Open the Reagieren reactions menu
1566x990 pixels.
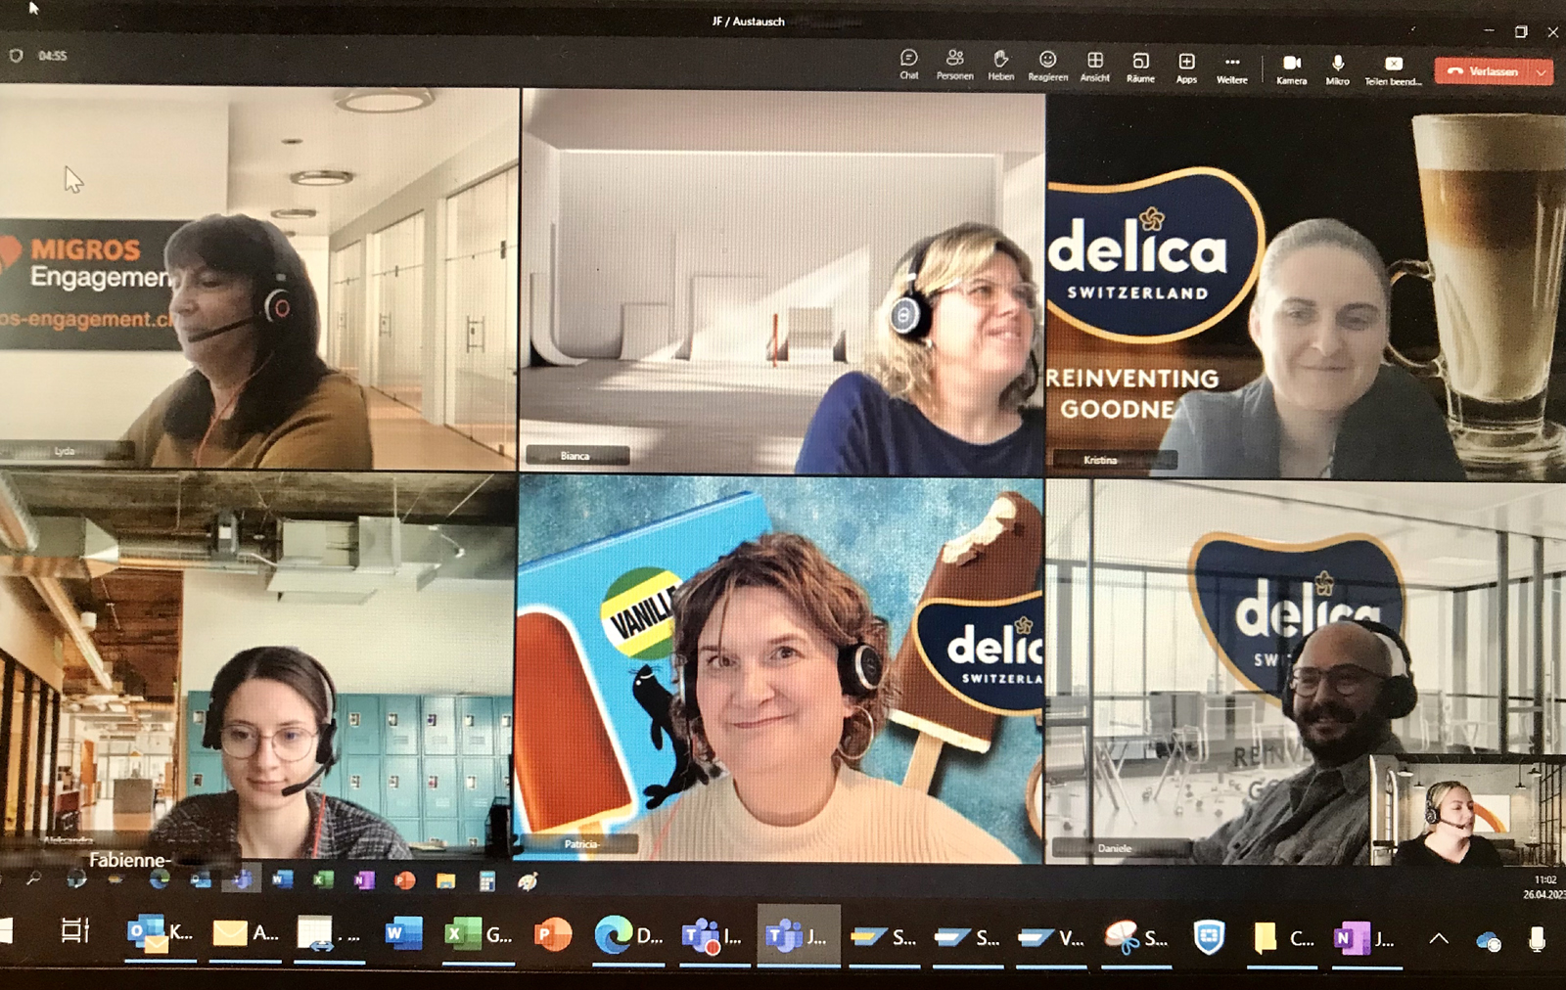pyautogui.click(x=1047, y=65)
